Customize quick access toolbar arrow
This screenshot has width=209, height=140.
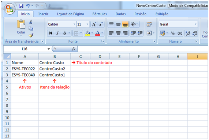pyautogui.click(x=49, y=6)
